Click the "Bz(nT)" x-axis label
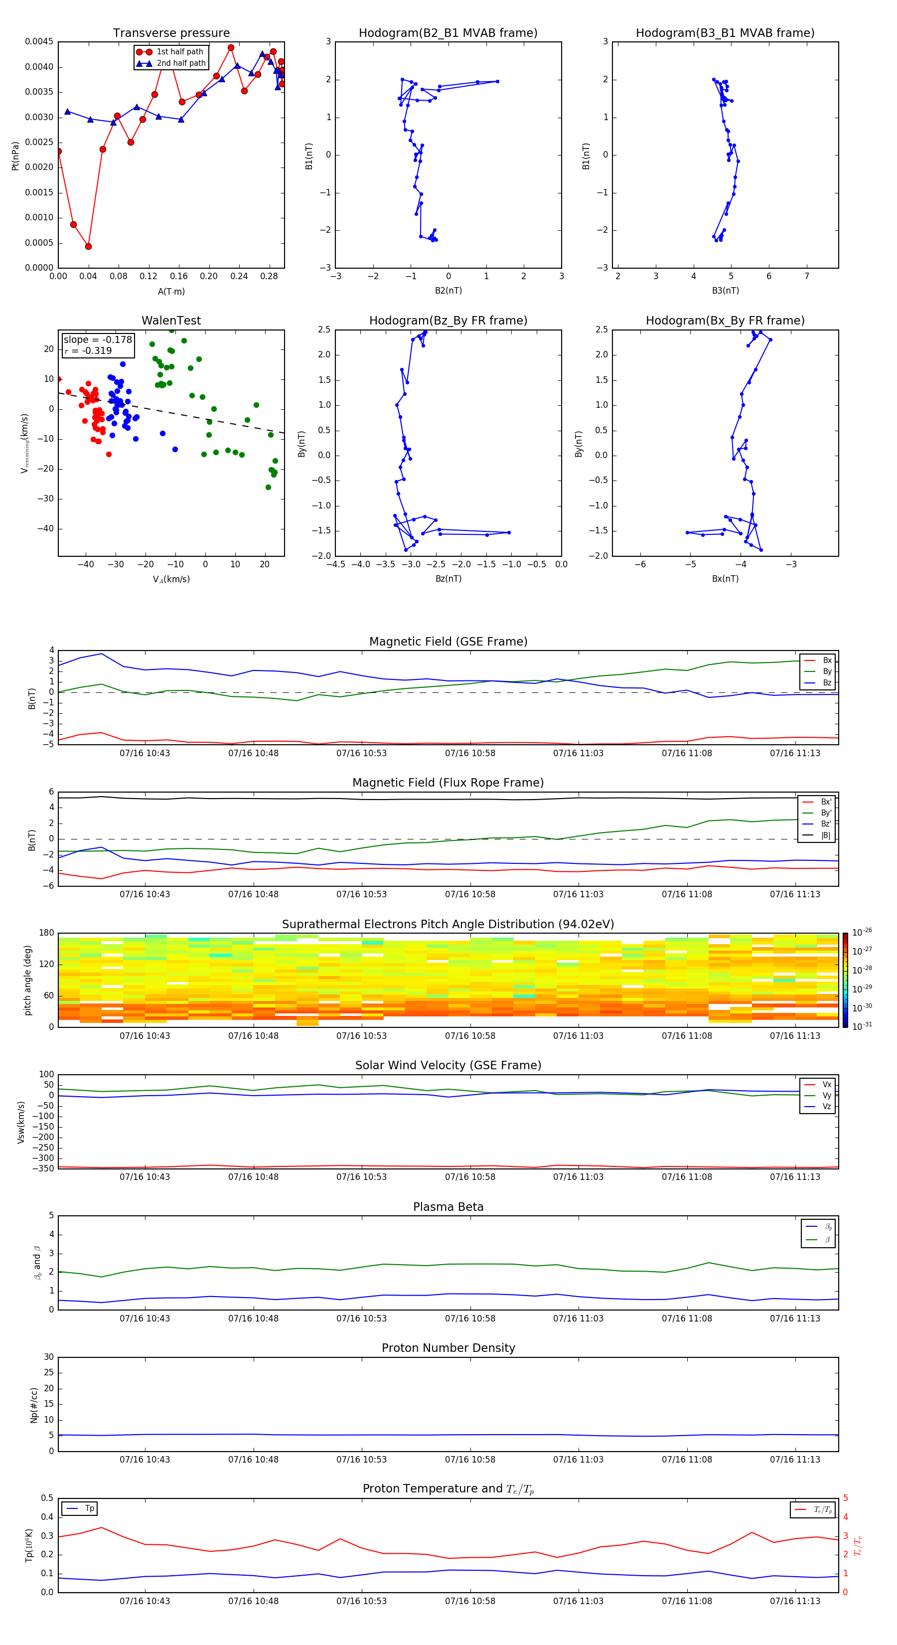 click(448, 579)
